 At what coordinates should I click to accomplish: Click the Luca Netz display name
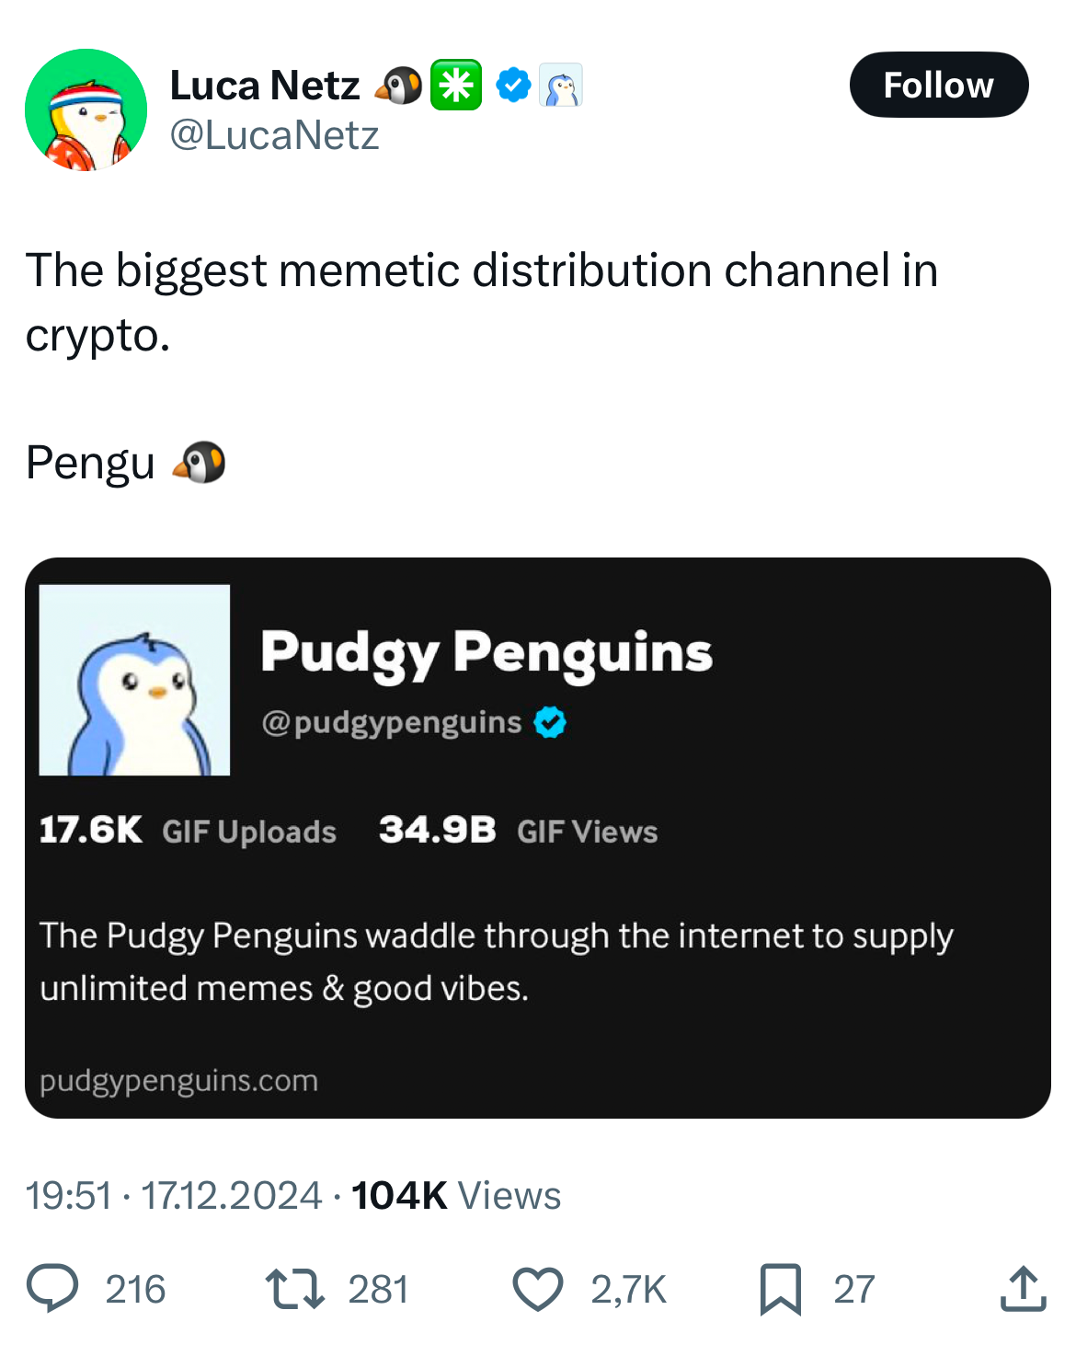tap(265, 86)
